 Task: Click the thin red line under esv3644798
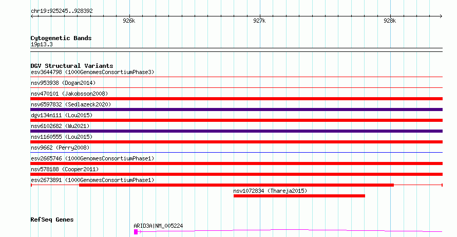tap(237, 77)
